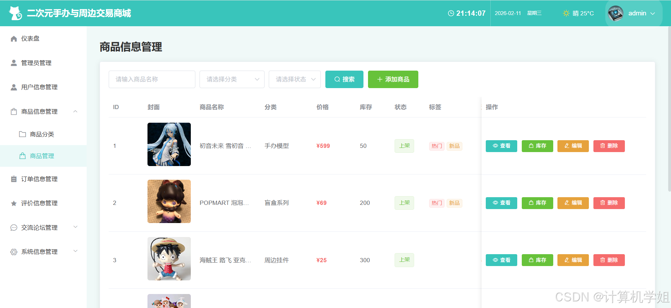
Task: Click the folder icon next to 商品分类
Action: (x=22, y=134)
